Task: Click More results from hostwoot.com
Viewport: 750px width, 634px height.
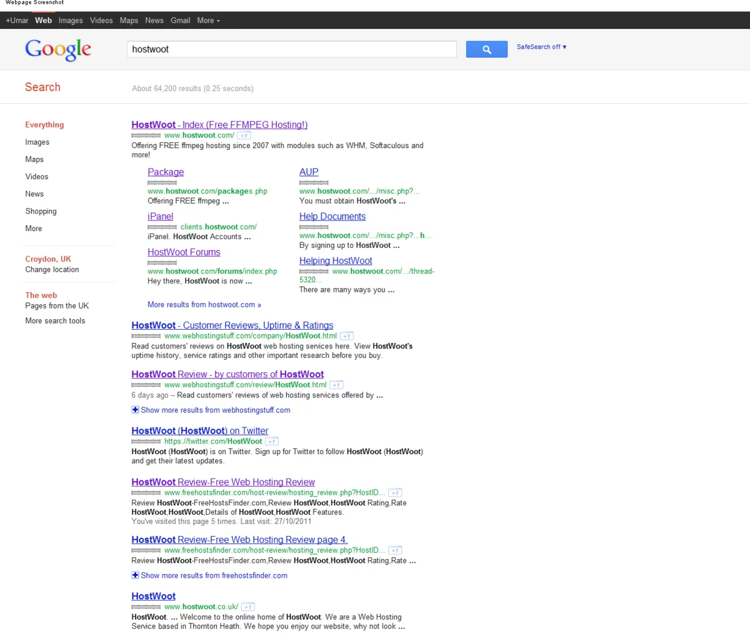Action: tap(204, 305)
